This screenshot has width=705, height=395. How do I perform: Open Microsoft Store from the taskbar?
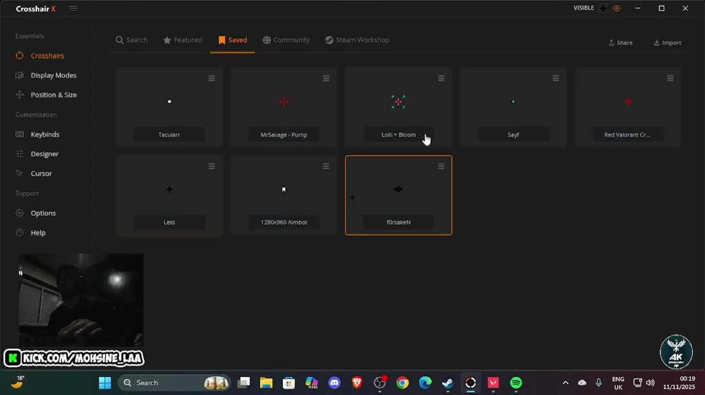289,382
